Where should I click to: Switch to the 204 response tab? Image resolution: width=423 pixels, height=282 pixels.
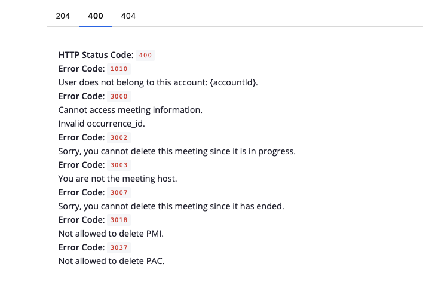coord(63,16)
